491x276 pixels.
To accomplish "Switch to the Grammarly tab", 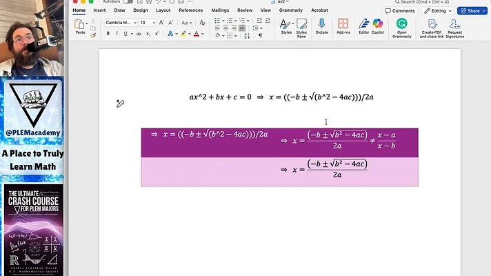I will pos(291,10).
